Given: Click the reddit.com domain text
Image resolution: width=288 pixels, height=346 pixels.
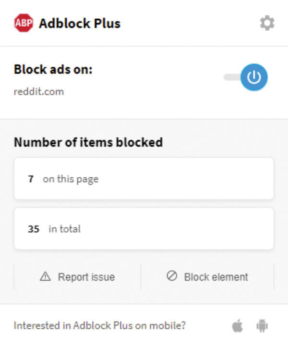Looking at the screenshot, I should 38,91.
